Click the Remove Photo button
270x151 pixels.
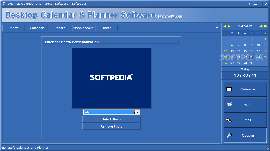112,126
